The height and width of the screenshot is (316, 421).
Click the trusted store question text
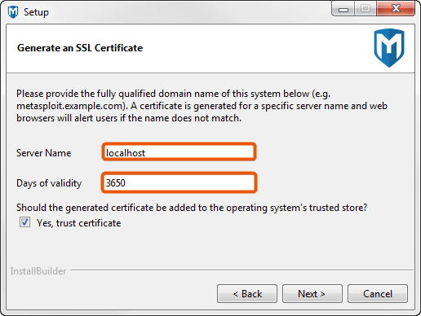(x=192, y=208)
